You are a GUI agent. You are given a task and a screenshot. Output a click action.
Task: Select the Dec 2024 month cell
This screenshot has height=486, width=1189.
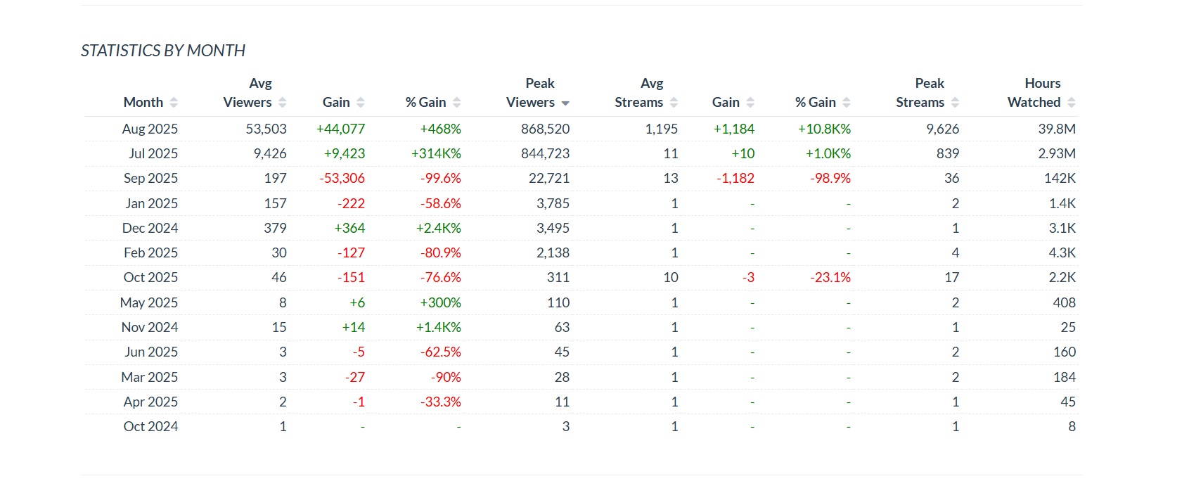(x=150, y=228)
